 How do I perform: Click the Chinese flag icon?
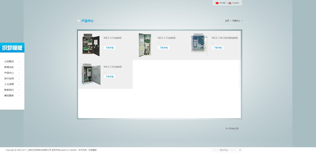click(x=217, y=3)
